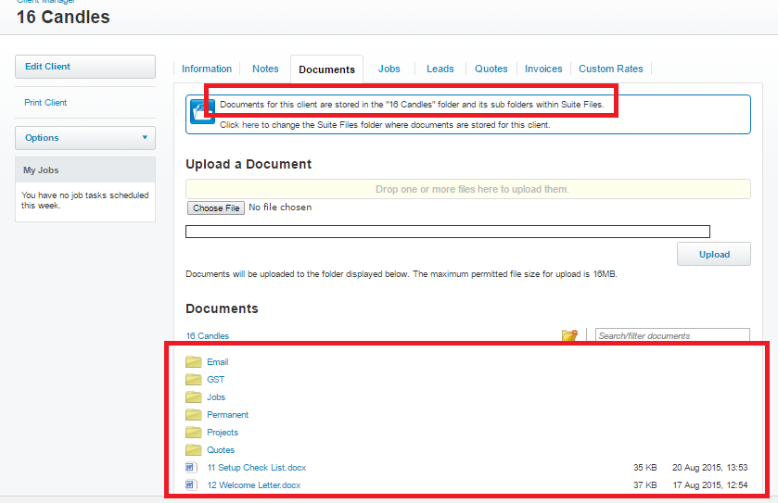This screenshot has width=778, height=503.
Task: Click the new folder icon beside search box
Action: click(x=569, y=335)
